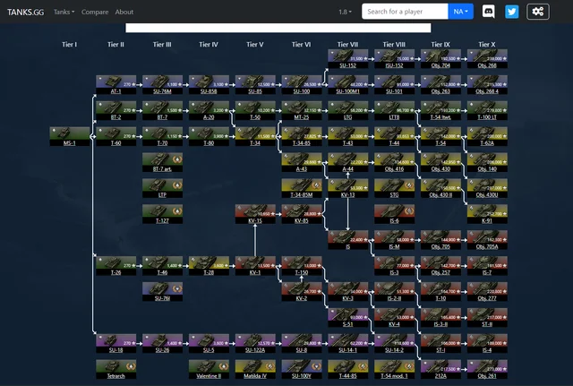This screenshot has width=573, height=386.
Task: Select the SU-76I premium card
Action: (162, 292)
